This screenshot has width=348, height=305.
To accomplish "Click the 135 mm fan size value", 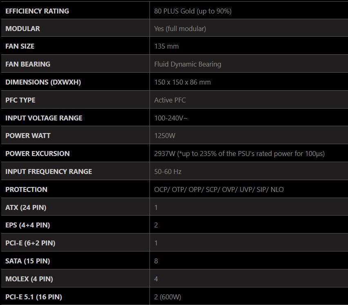I will [x=166, y=46].
